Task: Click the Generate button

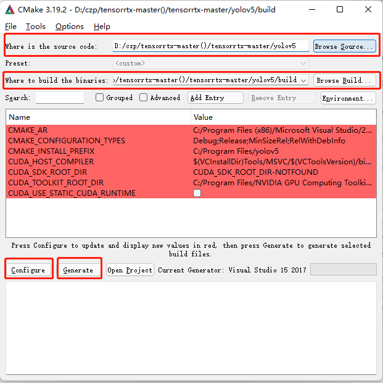Action: pyautogui.click(x=80, y=270)
